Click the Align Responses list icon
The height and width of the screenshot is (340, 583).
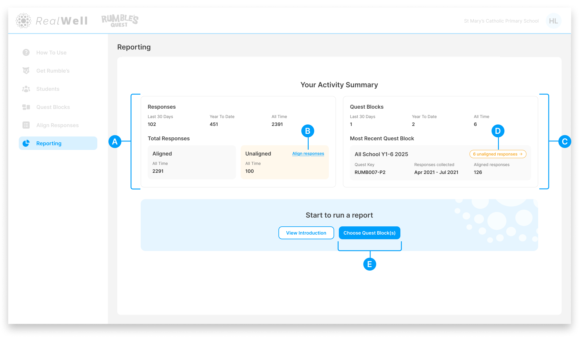(x=26, y=125)
